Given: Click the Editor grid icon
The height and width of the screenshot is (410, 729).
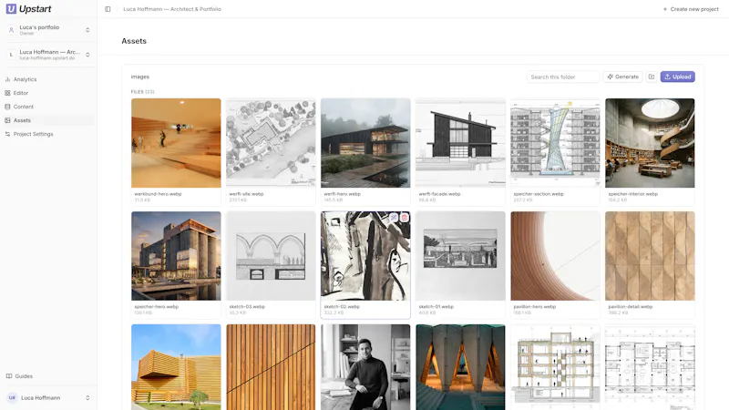Looking at the screenshot, I should tap(7, 93).
